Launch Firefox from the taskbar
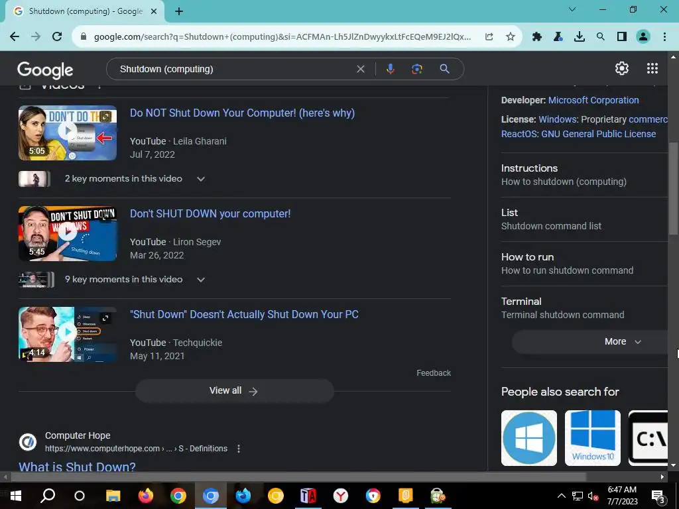 [145, 496]
